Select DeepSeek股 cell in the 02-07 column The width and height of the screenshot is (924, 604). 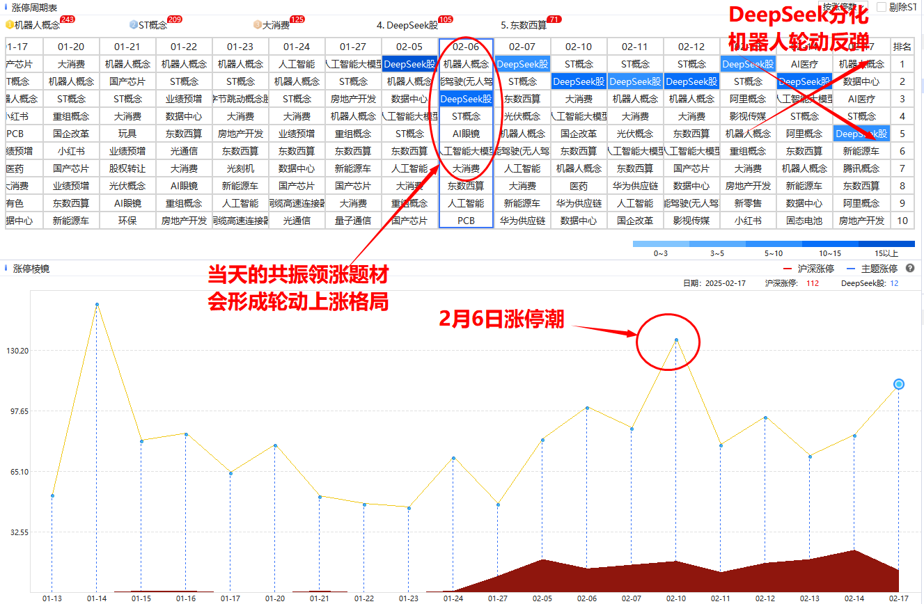522,64
